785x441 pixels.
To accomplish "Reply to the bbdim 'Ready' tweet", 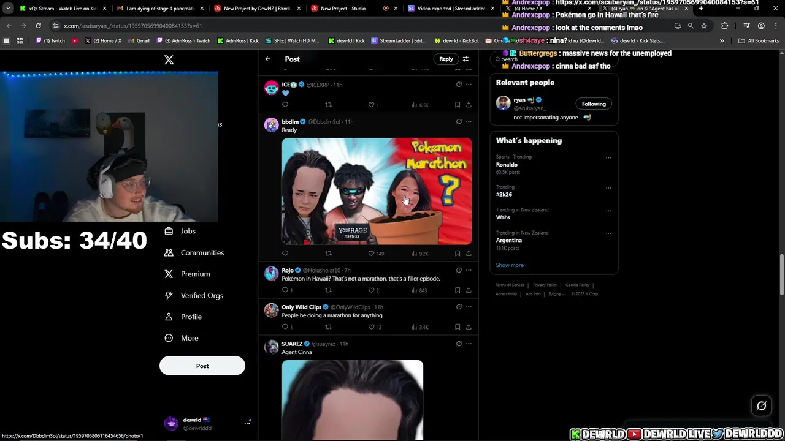I will pos(285,254).
